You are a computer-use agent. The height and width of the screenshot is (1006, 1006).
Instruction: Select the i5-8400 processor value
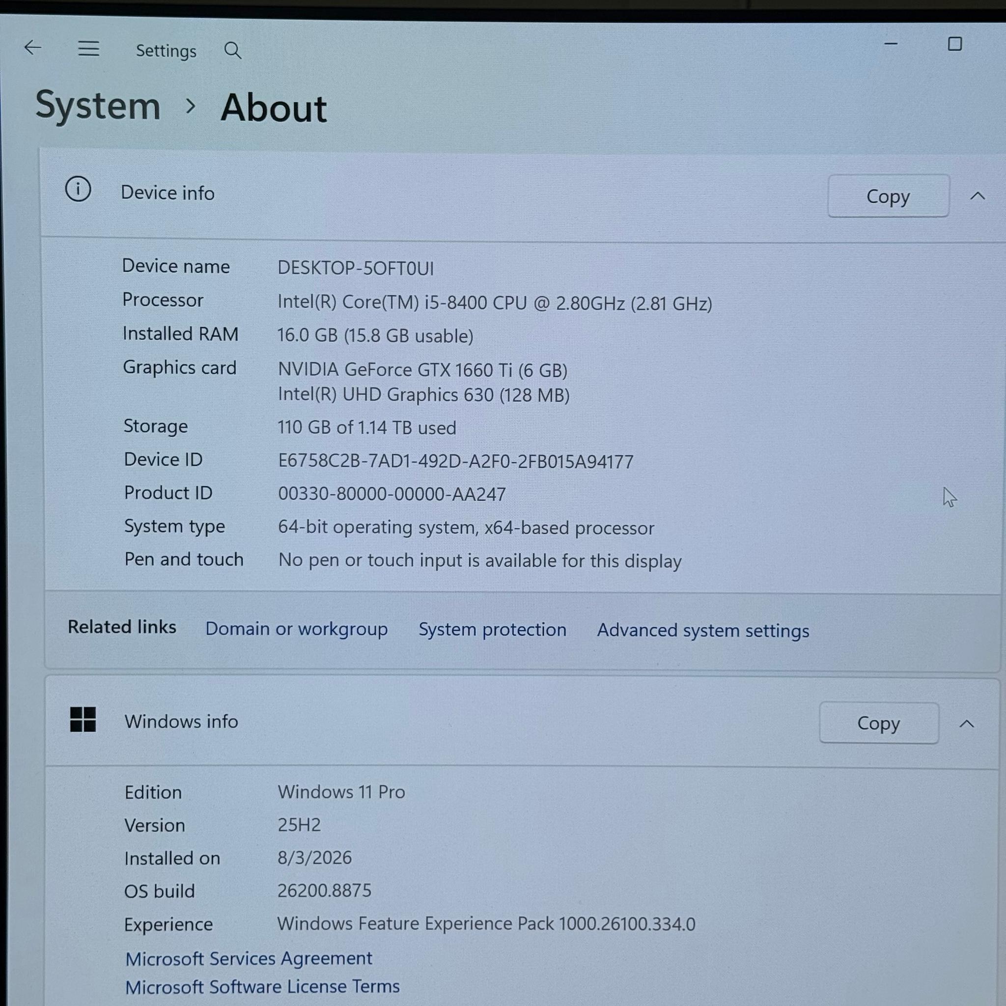[495, 303]
